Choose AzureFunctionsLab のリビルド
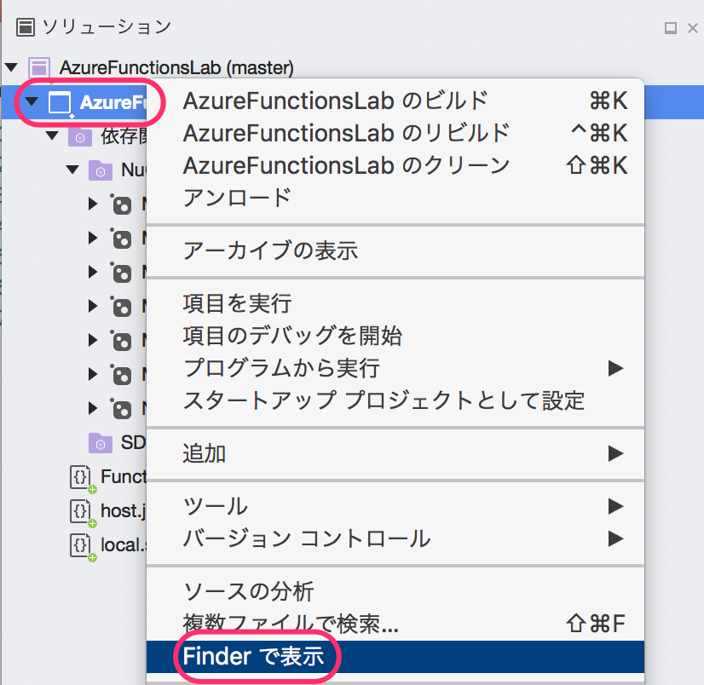 [395, 133]
